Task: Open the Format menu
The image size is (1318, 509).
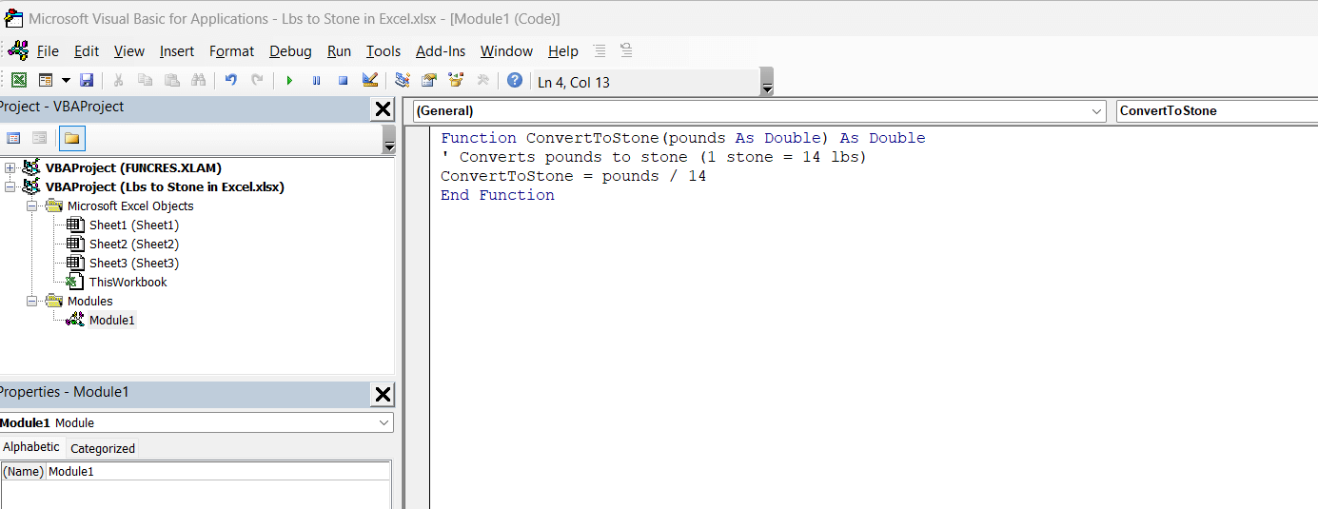Action: tap(232, 51)
